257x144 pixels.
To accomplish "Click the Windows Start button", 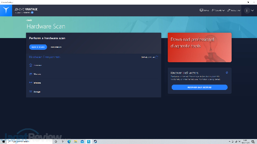I will click(x=4, y=141).
